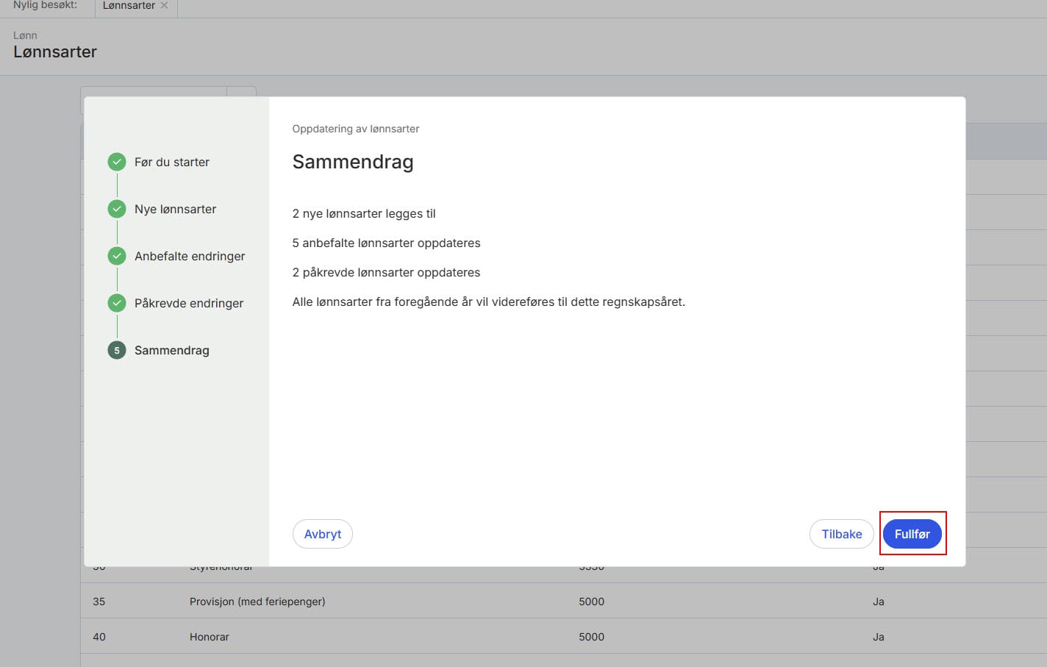Click the "Ja" value in the Honorar row
This screenshot has height=667, width=1047.
coord(878,637)
